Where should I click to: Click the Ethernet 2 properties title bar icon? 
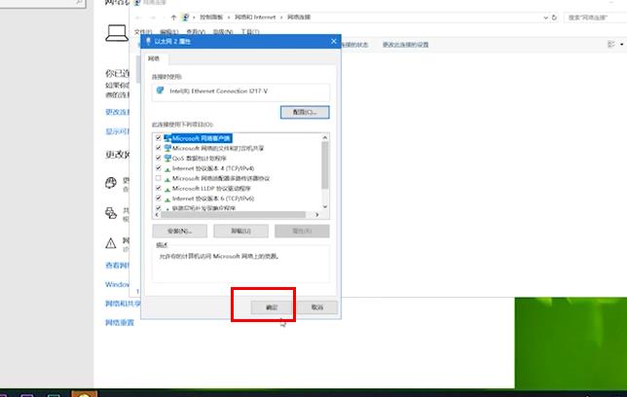148,41
